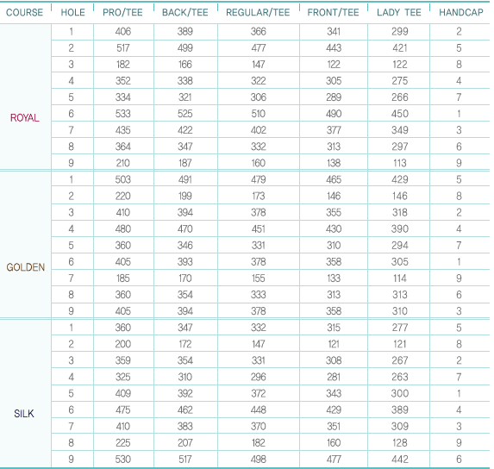Select Silk hole 4 Front/Tee value 281
Screen dimensions: 494x469
point(334,377)
